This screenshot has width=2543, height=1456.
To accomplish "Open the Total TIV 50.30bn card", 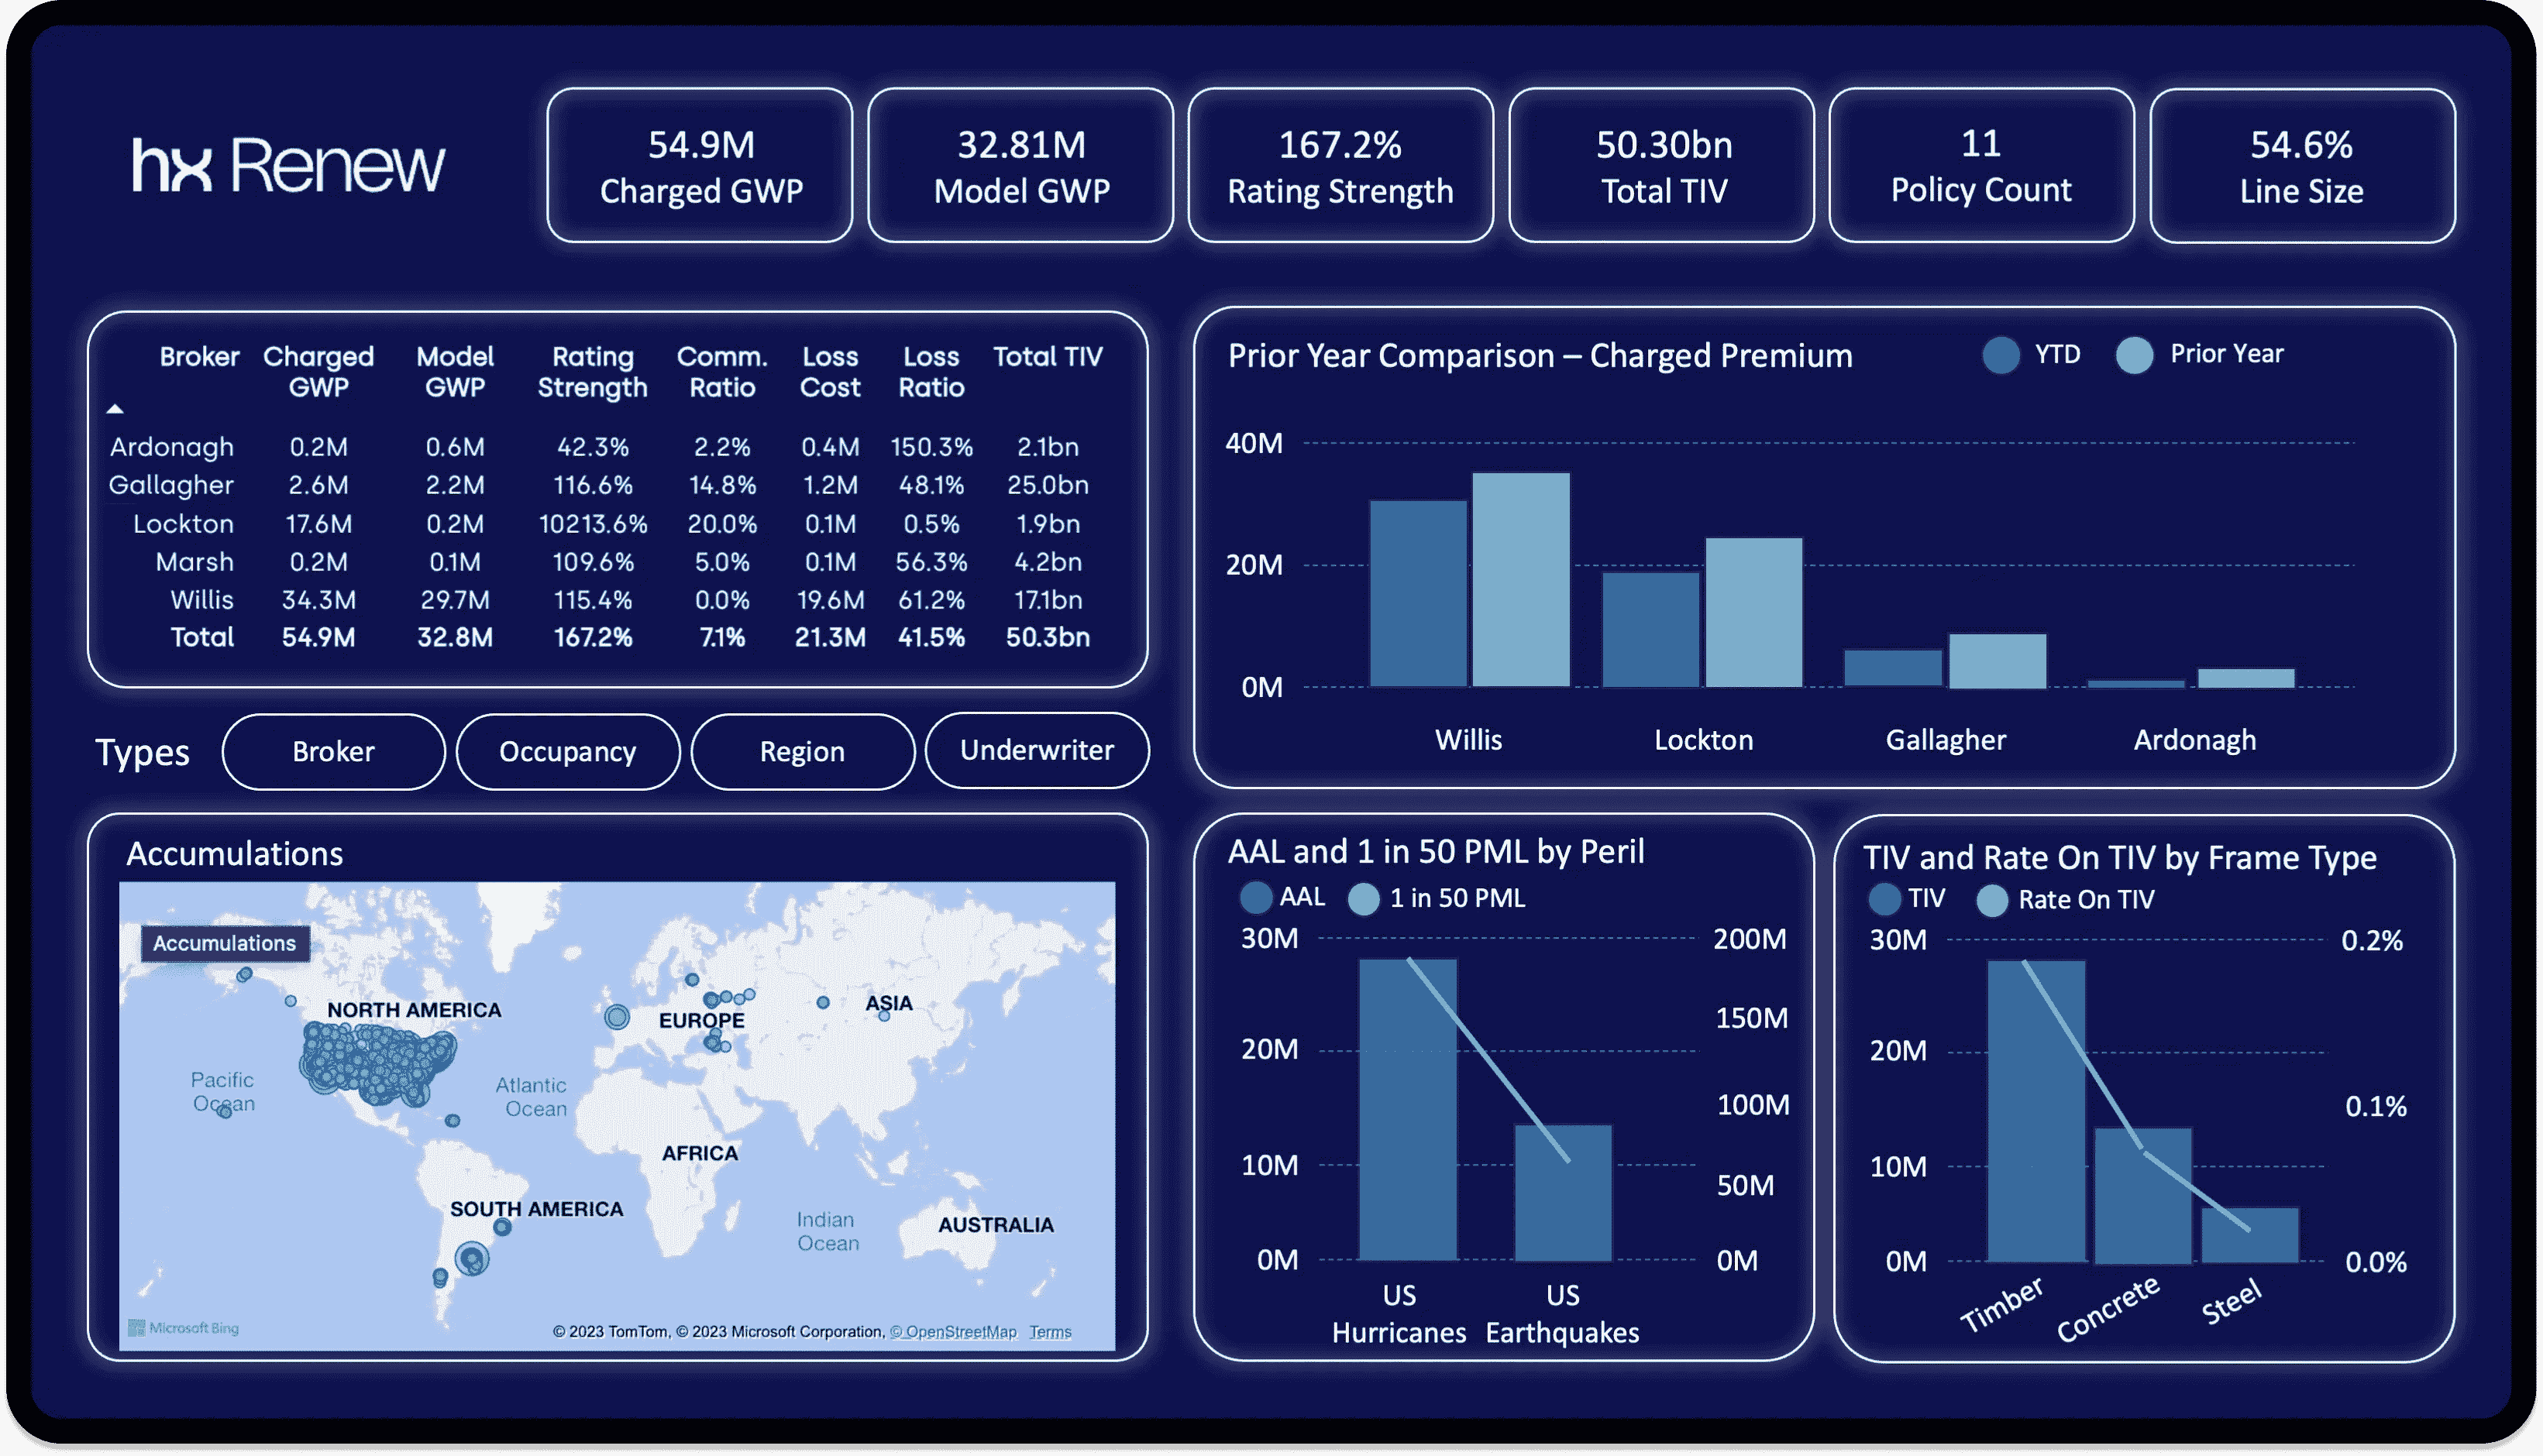I will [x=1663, y=166].
